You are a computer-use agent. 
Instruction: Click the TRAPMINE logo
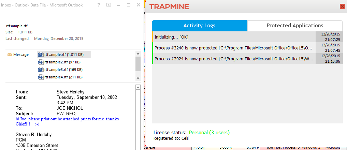(169, 7)
